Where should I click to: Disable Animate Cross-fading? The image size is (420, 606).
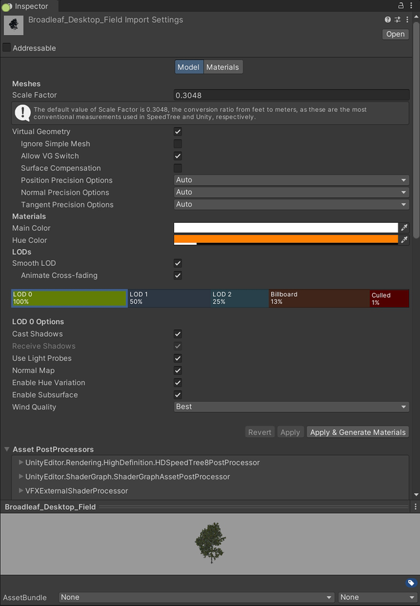pos(178,275)
